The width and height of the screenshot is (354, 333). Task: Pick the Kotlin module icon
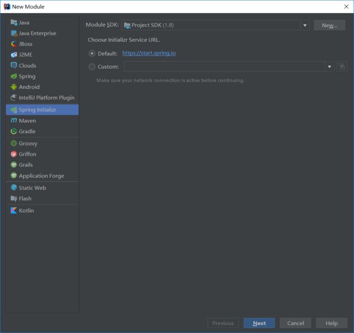(14, 211)
